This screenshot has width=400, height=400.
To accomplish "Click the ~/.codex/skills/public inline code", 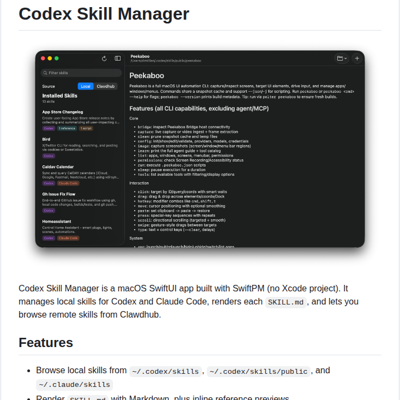I will 259,372.
